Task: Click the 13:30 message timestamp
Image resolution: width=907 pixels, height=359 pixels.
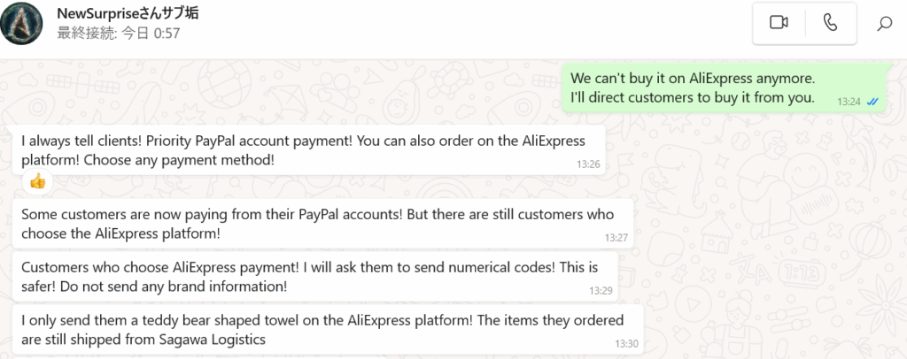Action: pyautogui.click(x=626, y=343)
